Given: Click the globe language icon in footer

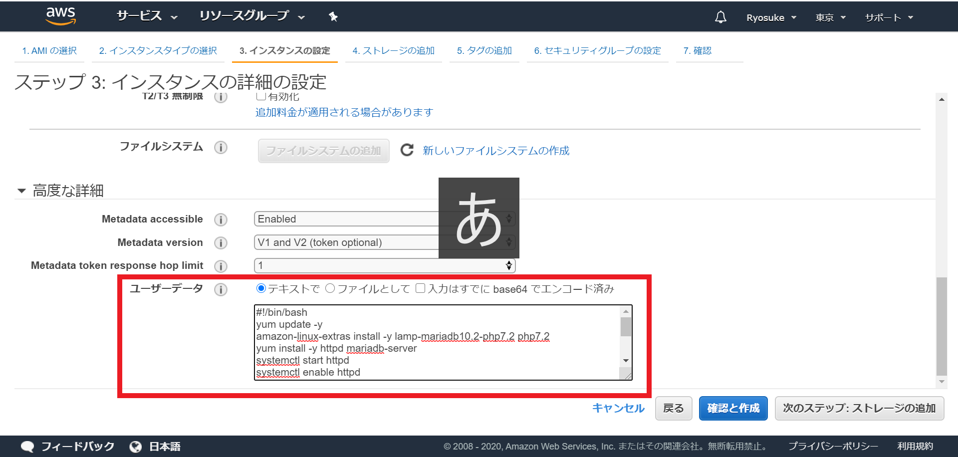Looking at the screenshot, I should click(135, 447).
